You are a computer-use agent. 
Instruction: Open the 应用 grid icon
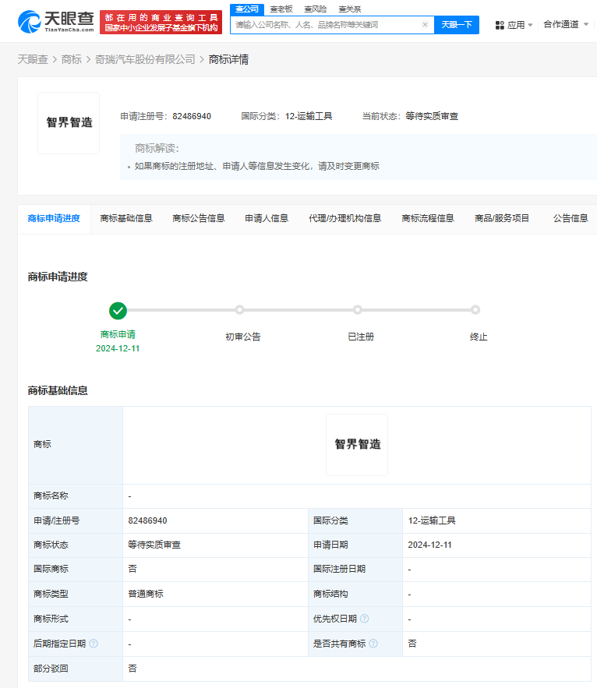pos(500,25)
